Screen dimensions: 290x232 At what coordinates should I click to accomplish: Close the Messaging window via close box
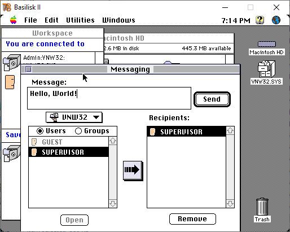(x=28, y=69)
